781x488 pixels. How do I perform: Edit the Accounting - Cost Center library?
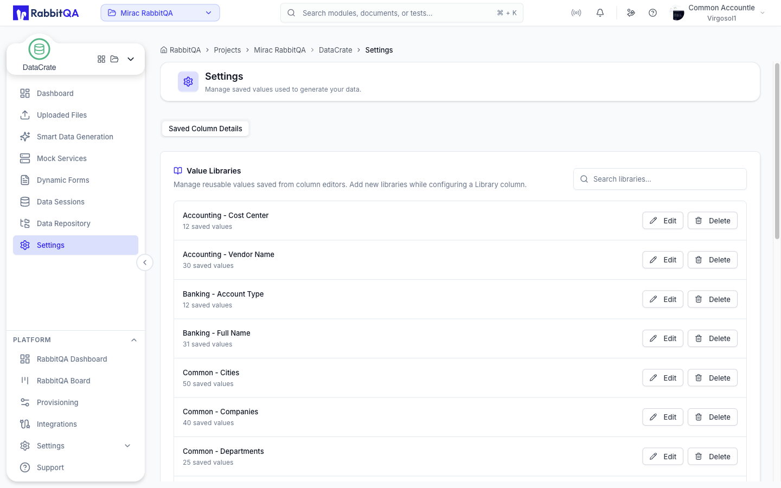663,221
